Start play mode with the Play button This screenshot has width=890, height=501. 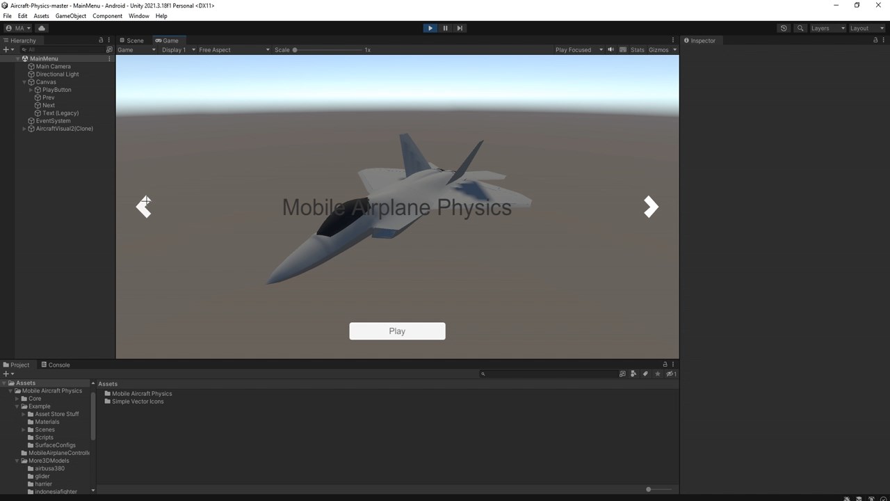tap(430, 29)
